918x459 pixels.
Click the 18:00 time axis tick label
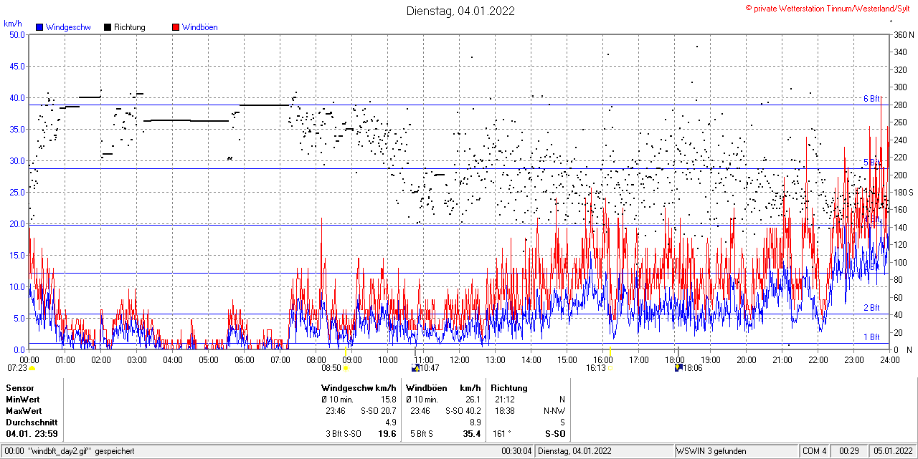point(674,359)
